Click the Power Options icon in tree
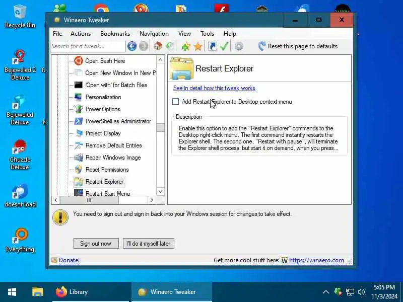403x302 pixels. pos(79,109)
